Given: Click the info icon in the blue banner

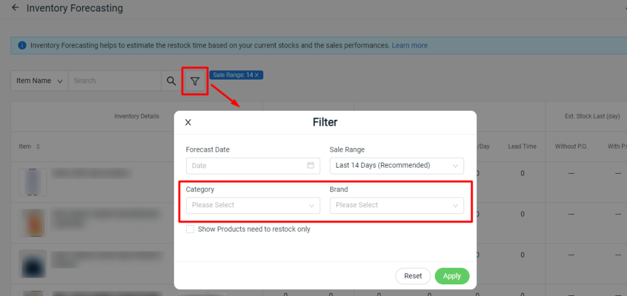Looking at the screenshot, I should point(23,45).
